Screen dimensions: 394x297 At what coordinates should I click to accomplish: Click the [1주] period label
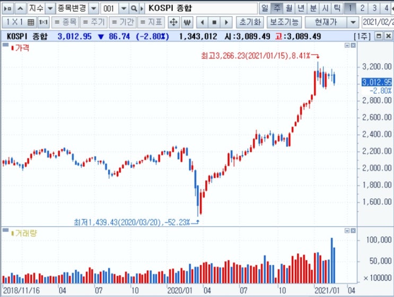coord(362,37)
